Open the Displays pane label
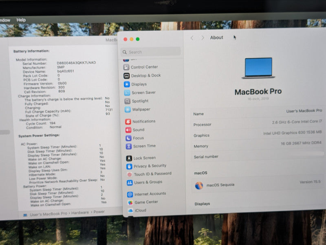The height and width of the screenshot is (245, 326). coord(139,84)
